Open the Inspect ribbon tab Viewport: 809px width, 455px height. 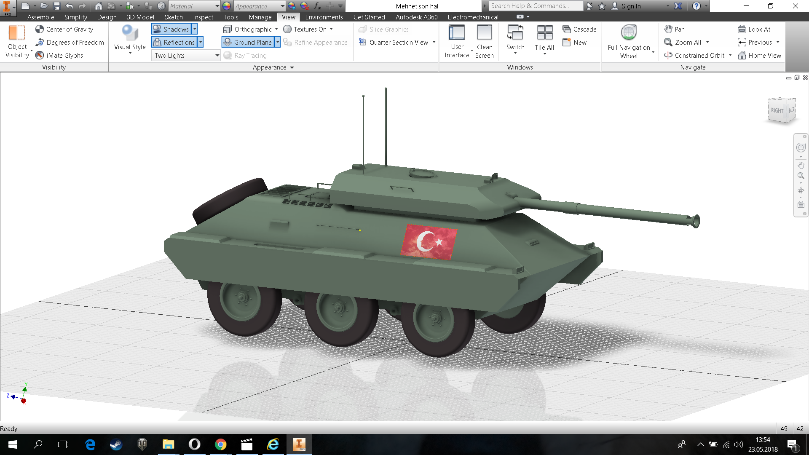[203, 17]
